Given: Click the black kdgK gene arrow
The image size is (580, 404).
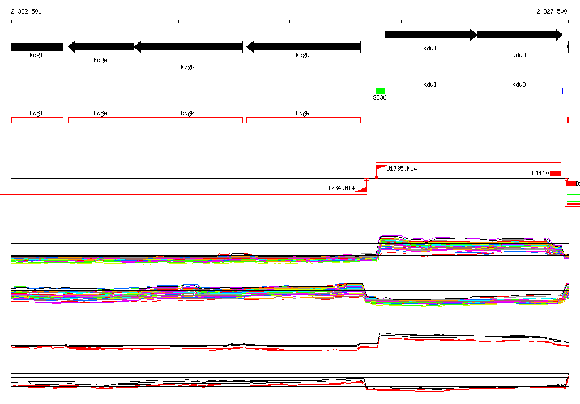Looking at the screenshot, I should [188, 47].
